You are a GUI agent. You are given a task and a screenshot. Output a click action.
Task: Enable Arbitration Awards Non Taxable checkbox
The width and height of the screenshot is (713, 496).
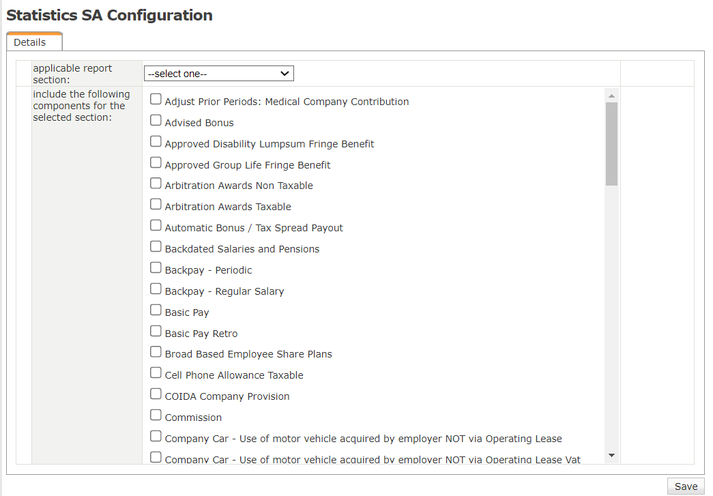point(156,184)
